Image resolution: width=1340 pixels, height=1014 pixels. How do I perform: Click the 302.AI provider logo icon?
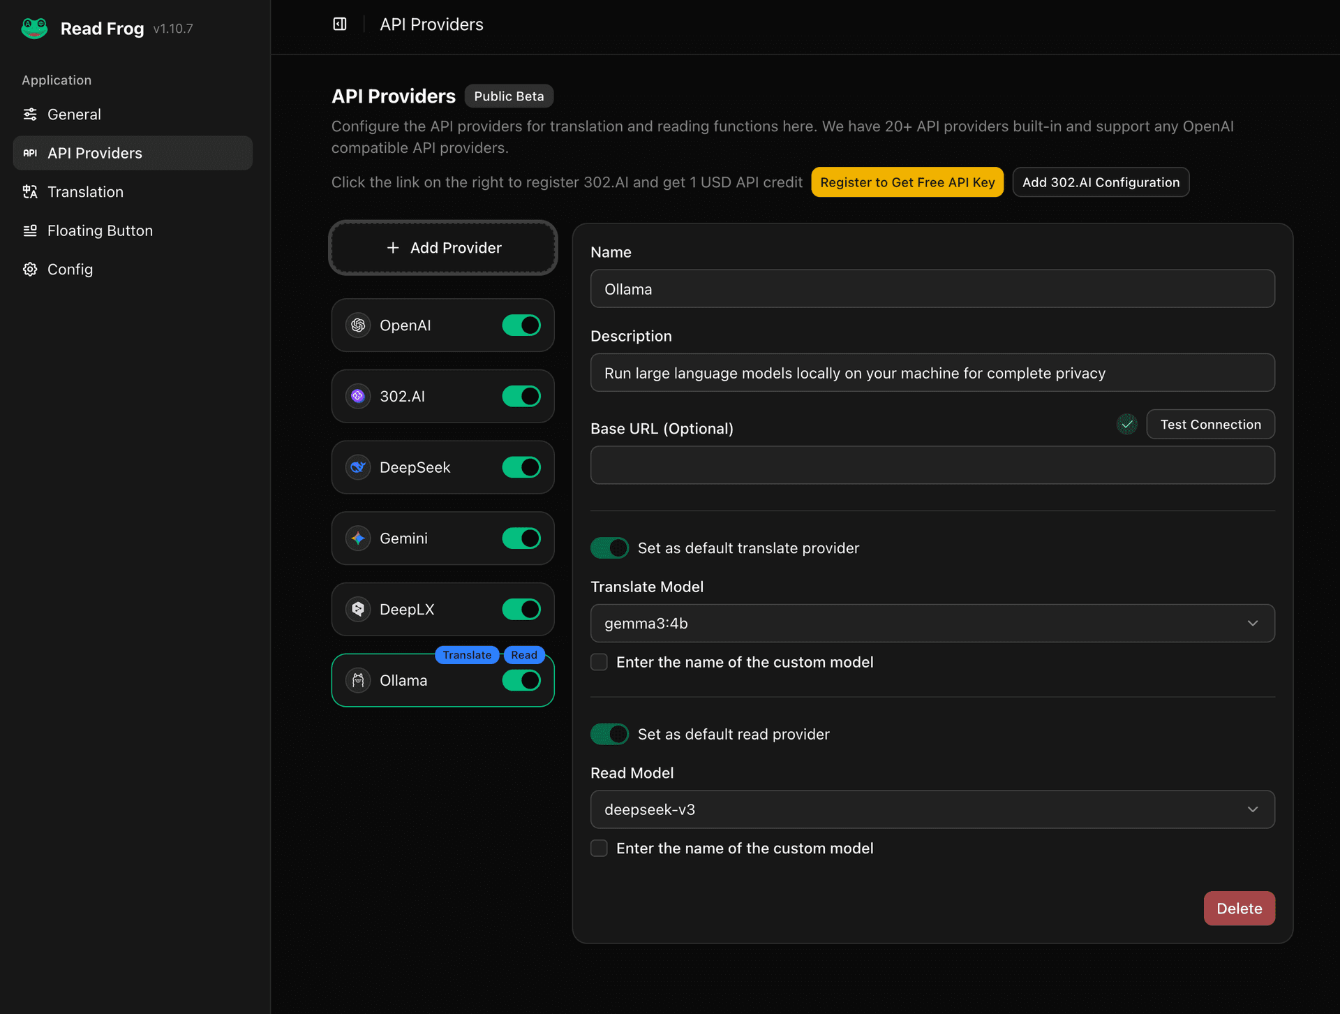(x=358, y=396)
